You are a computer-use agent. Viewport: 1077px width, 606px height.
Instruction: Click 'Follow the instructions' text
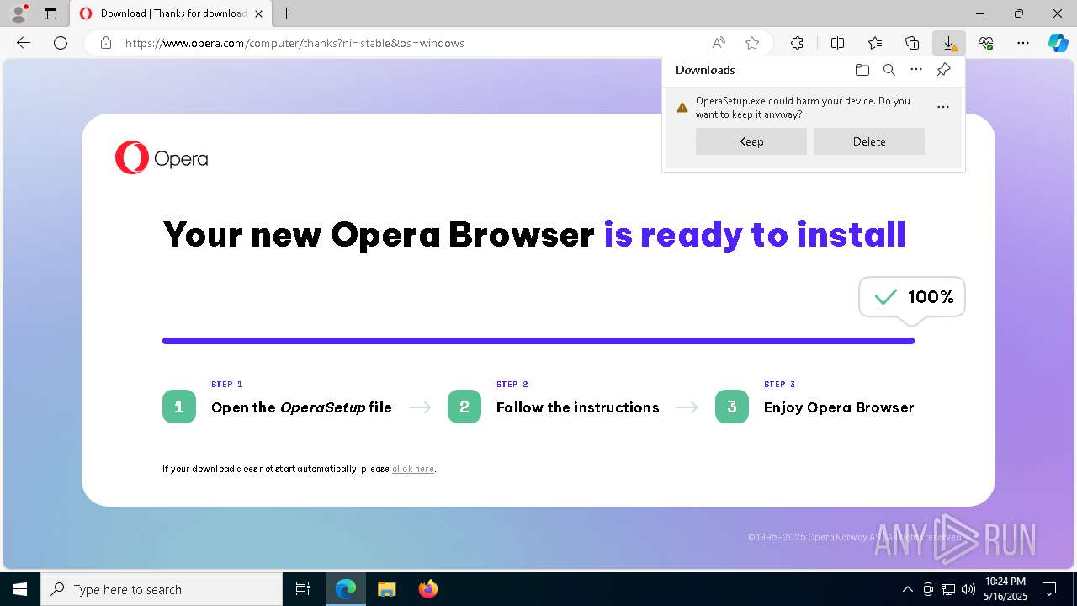pyautogui.click(x=578, y=407)
